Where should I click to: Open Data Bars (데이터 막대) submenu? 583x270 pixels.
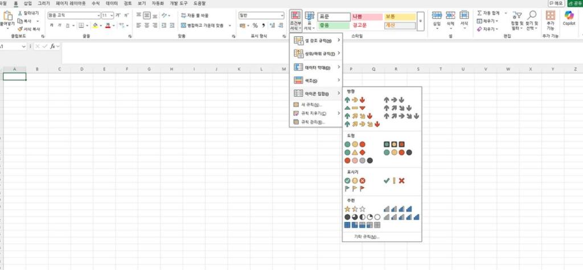click(316, 67)
